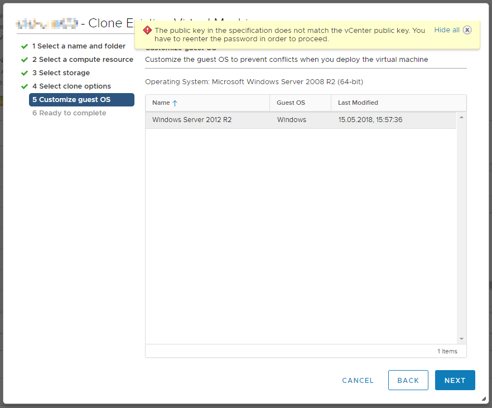This screenshot has width=492, height=408.
Task: Click the 15.05.2018, 15:57:36 date cell
Action: [x=370, y=120]
